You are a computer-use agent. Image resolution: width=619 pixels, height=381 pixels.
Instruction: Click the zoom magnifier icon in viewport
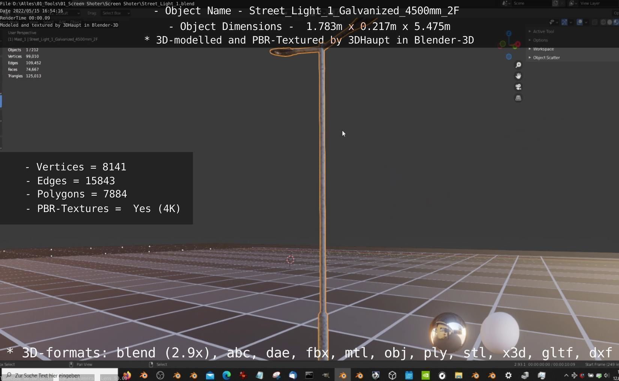point(518,65)
